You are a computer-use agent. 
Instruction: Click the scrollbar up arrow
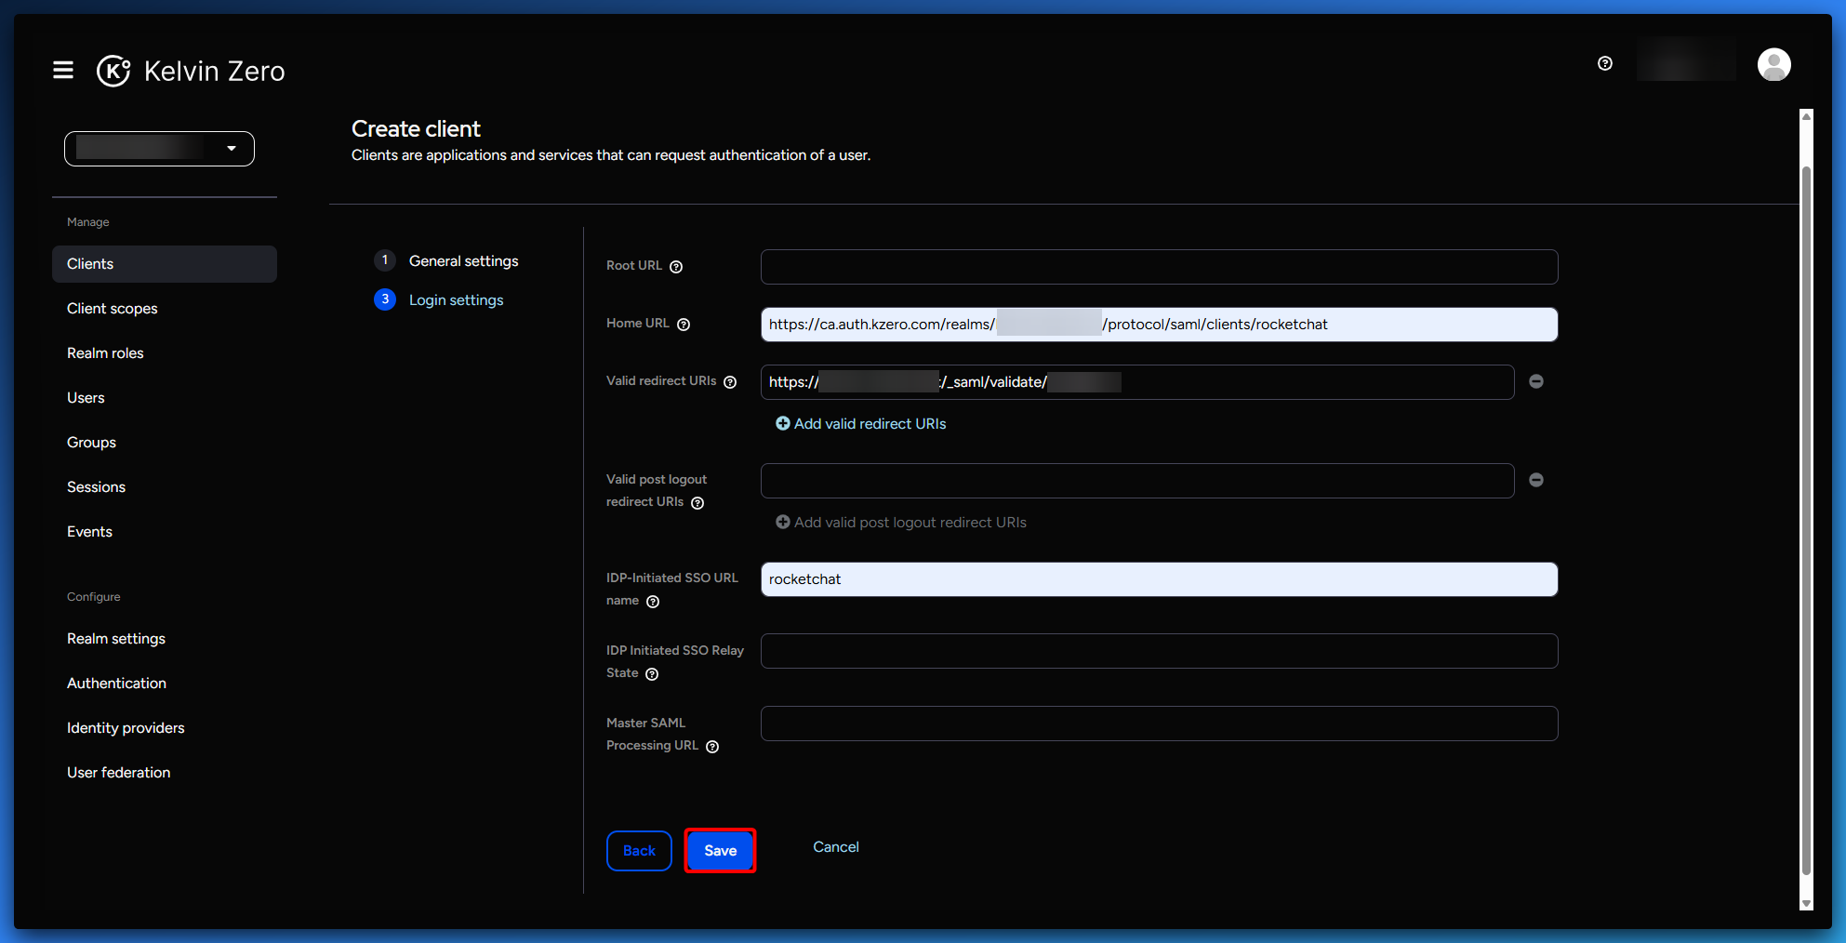tap(1806, 116)
